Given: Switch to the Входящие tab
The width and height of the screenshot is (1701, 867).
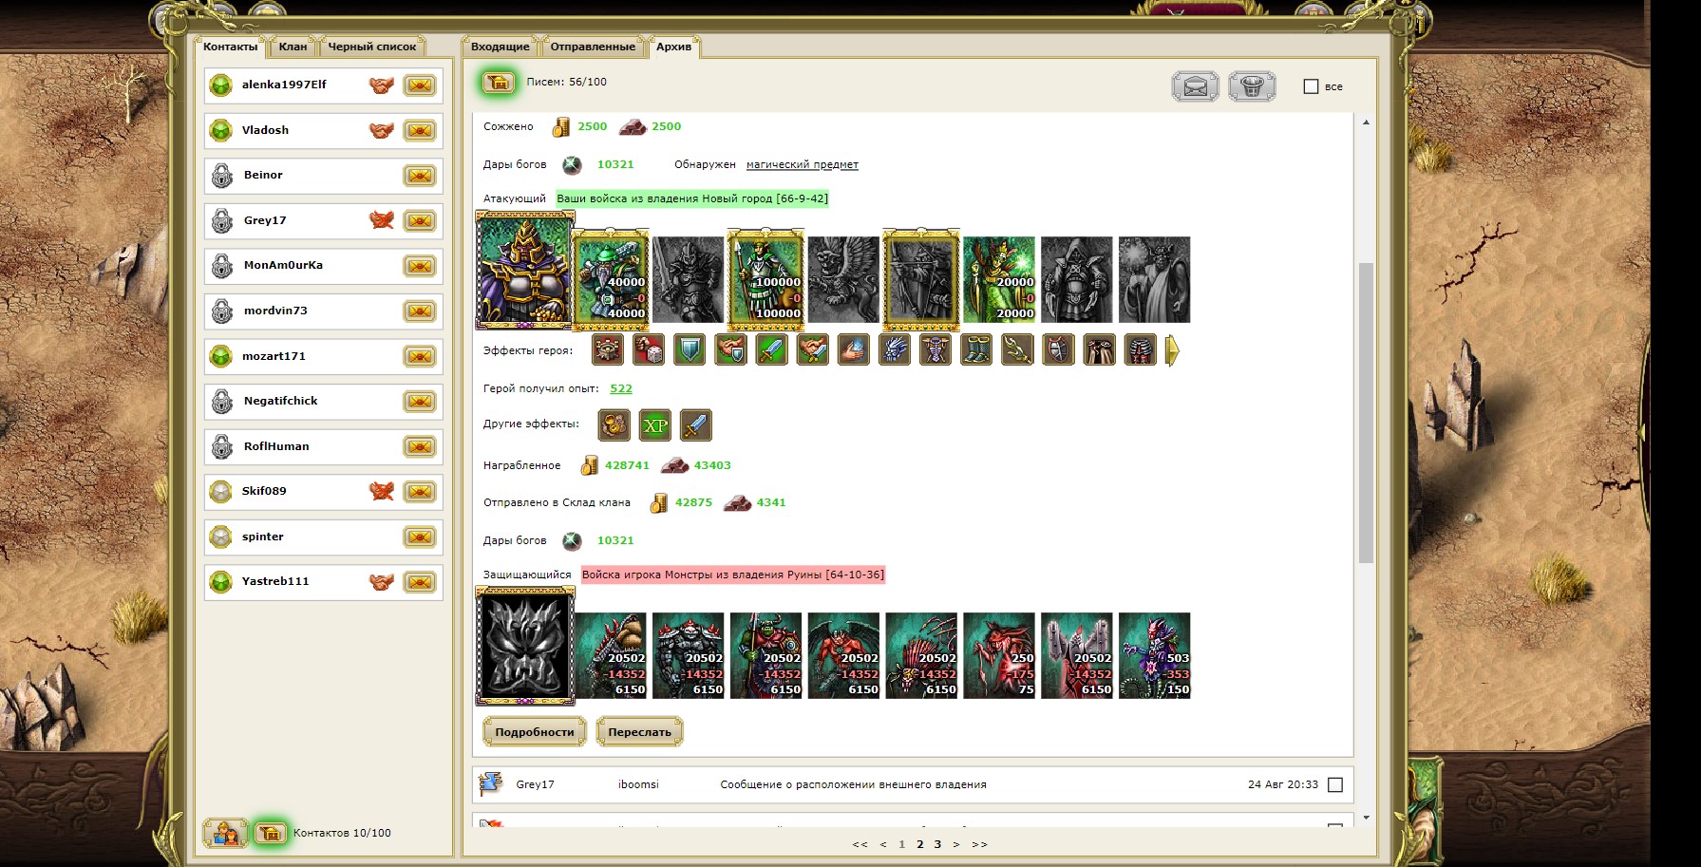Looking at the screenshot, I should pos(501,47).
